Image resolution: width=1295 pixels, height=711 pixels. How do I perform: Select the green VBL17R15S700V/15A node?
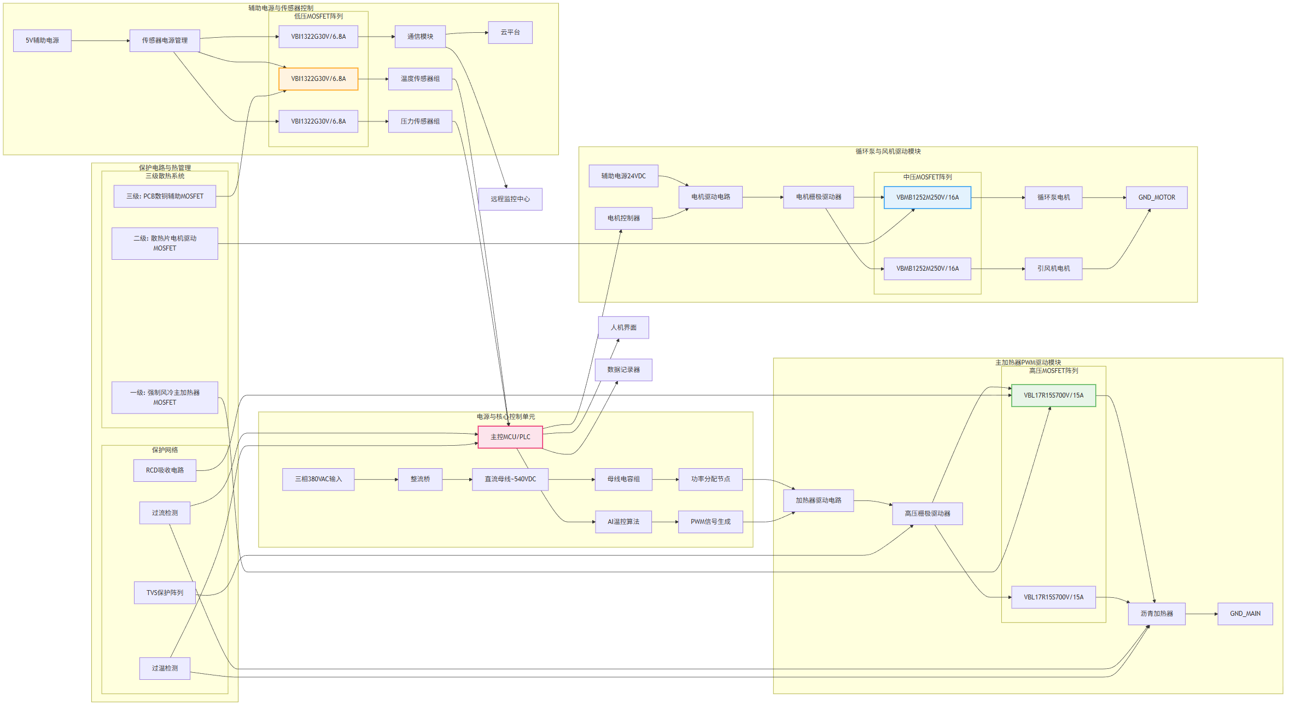point(1053,395)
